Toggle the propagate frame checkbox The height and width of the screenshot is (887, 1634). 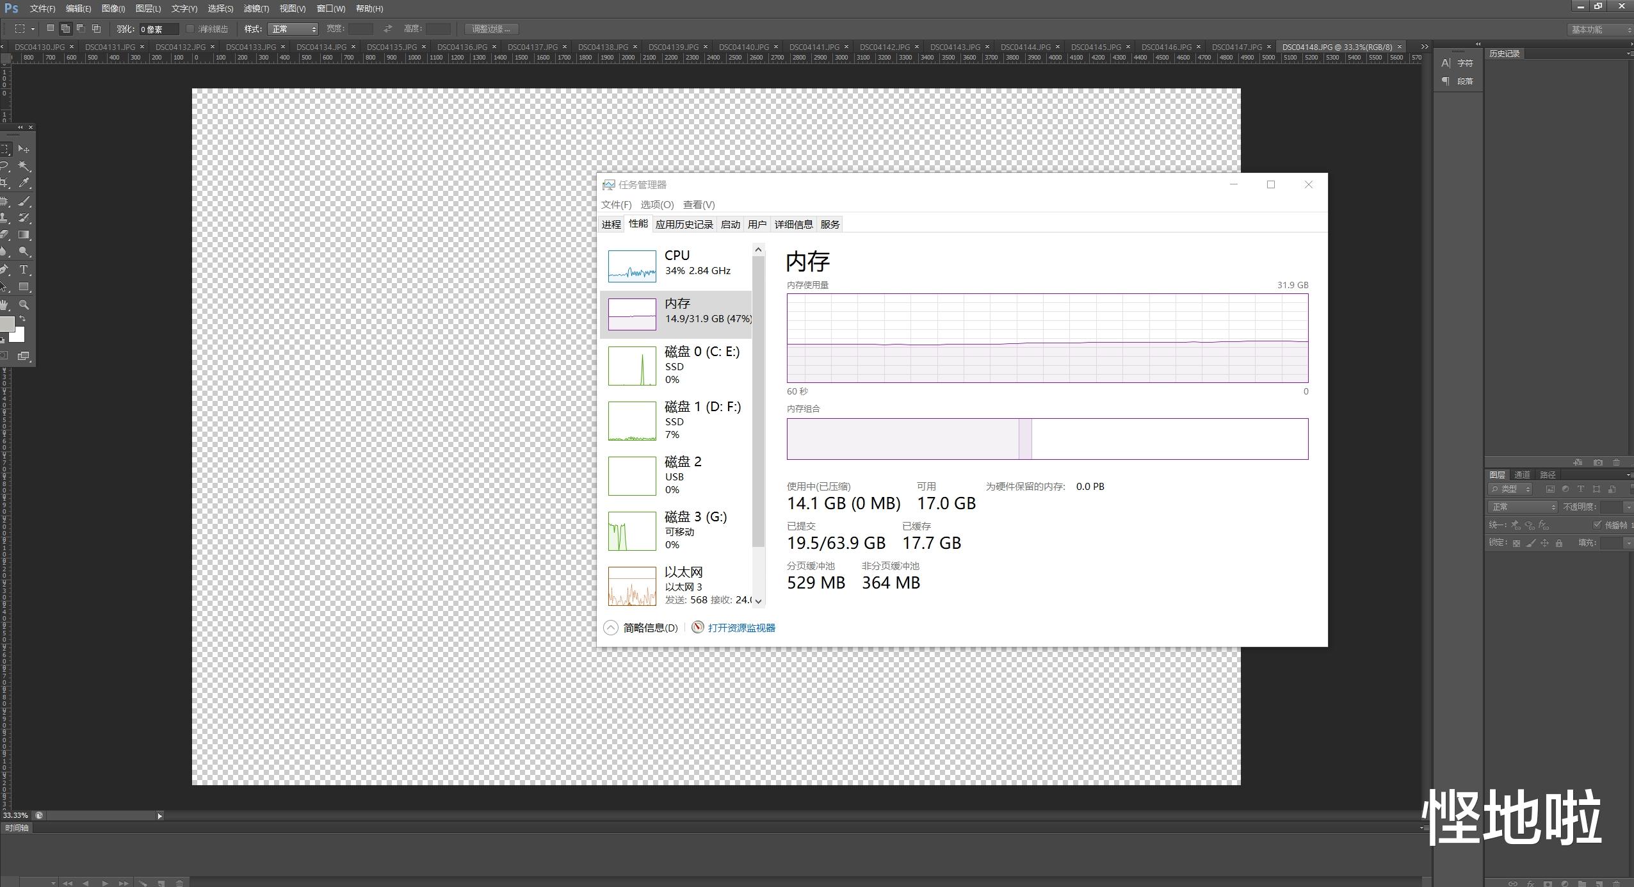(x=1597, y=525)
